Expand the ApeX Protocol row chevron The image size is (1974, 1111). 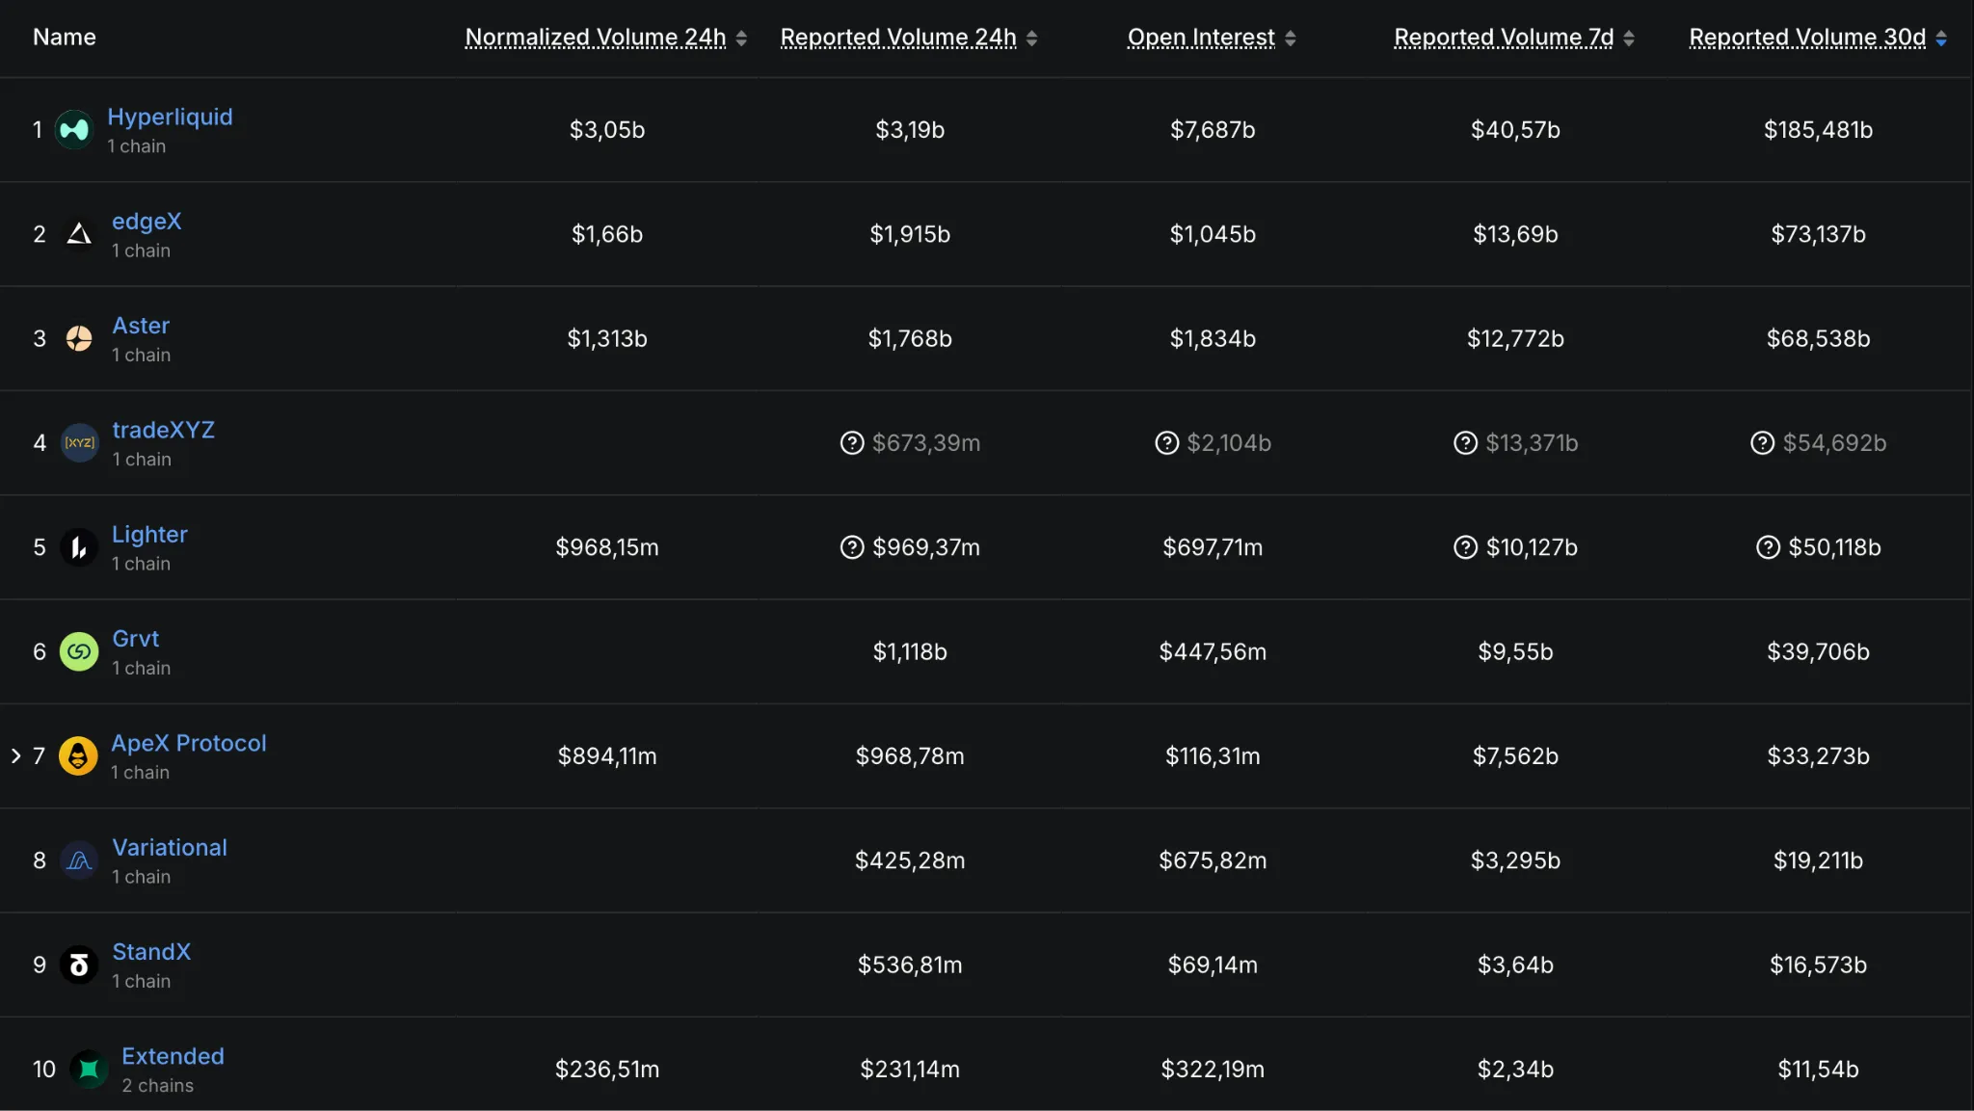point(14,755)
